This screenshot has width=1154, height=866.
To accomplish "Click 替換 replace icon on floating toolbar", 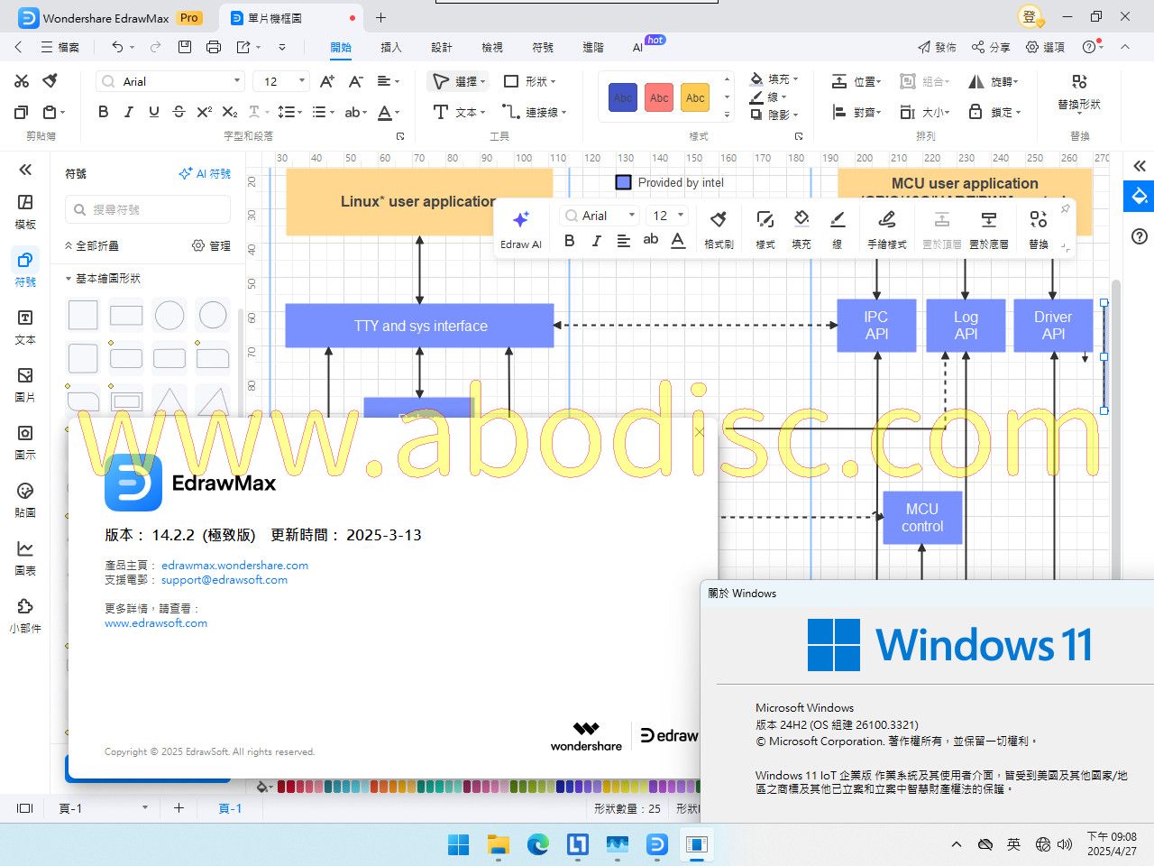I will coord(1039,228).
